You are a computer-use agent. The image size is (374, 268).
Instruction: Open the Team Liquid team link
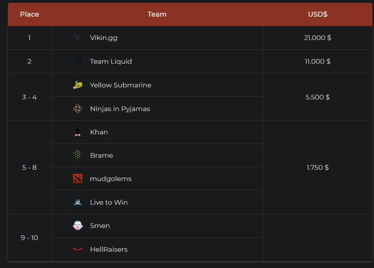[111, 61]
